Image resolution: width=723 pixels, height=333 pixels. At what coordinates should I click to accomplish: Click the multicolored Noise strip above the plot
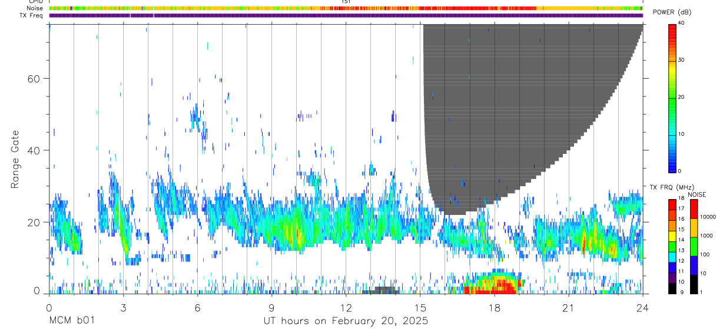346,8
